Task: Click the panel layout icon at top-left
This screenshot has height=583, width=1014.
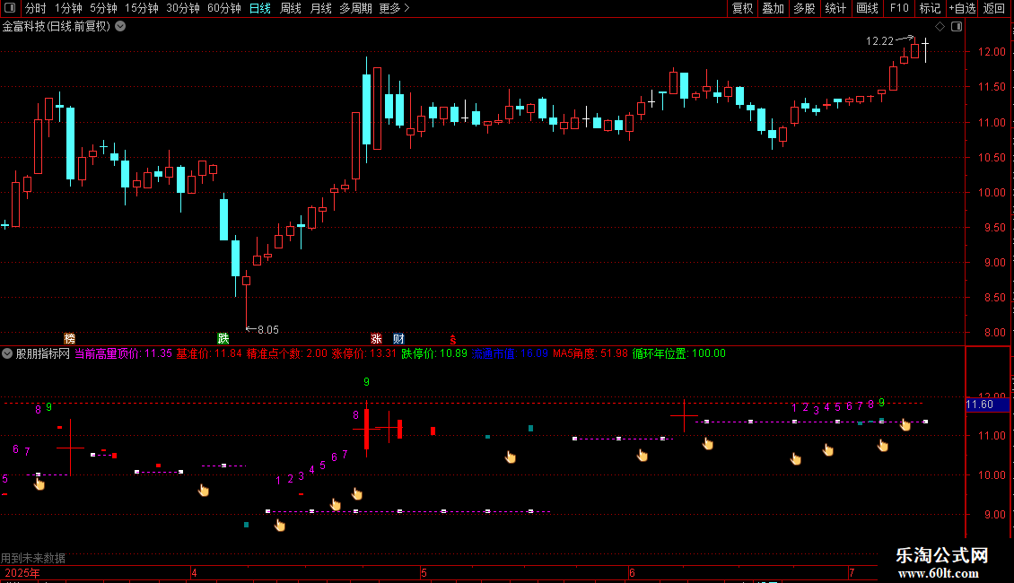Action: (x=10, y=8)
